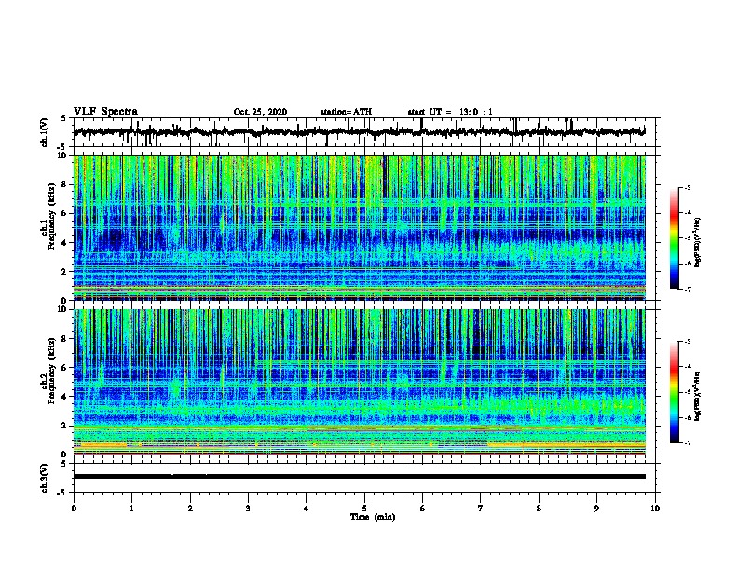Click ch.2 frequency axis "8" tick label
Image resolution: width=738 pixels, height=570 pixels.
(64, 339)
